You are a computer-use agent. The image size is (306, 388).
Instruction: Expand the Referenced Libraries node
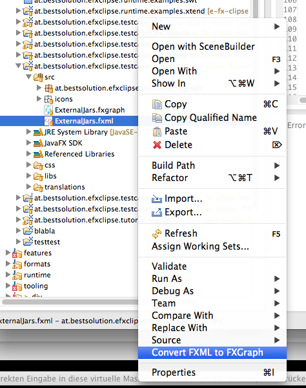(x=29, y=154)
